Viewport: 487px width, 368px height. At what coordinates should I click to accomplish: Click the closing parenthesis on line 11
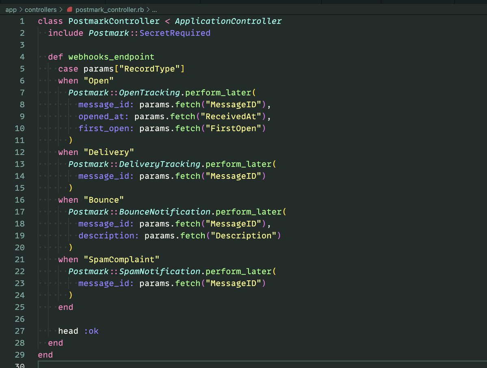tap(71, 141)
